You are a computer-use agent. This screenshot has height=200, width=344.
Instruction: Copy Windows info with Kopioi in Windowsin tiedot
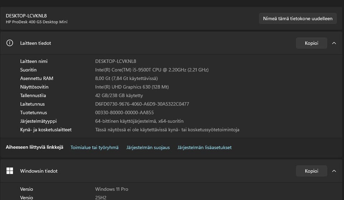pyautogui.click(x=311, y=171)
